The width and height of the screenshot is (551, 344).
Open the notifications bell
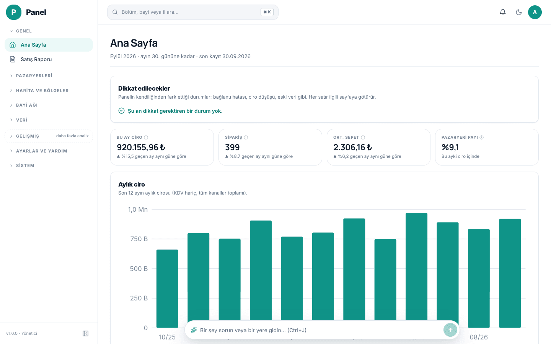pyautogui.click(x=503, y=12)
